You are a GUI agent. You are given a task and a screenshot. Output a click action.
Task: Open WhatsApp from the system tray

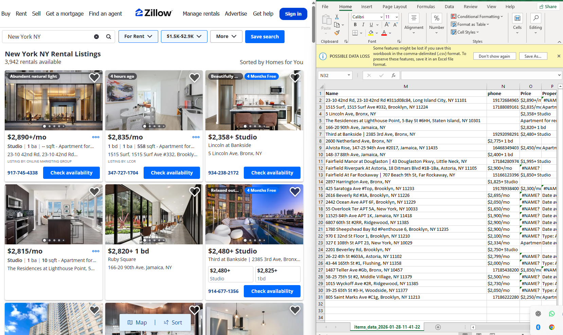tap(551, 314)
